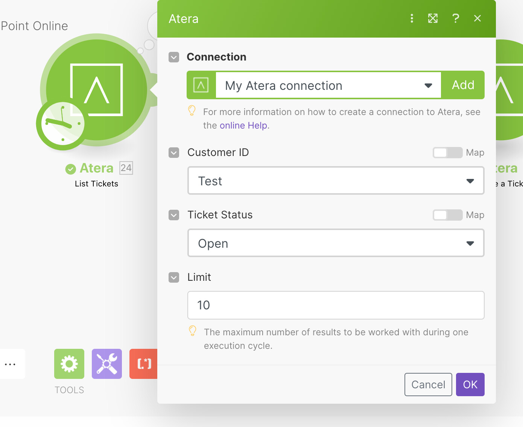Close the Atera dialog
523x427 pixels.
click(x=477, y=18)
